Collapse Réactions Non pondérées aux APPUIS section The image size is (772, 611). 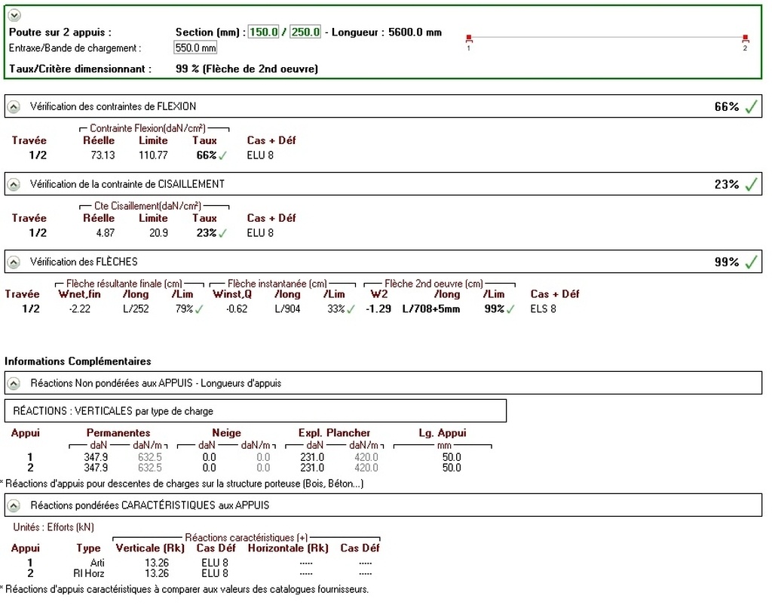pyautogui.click(x=14, y=383)
